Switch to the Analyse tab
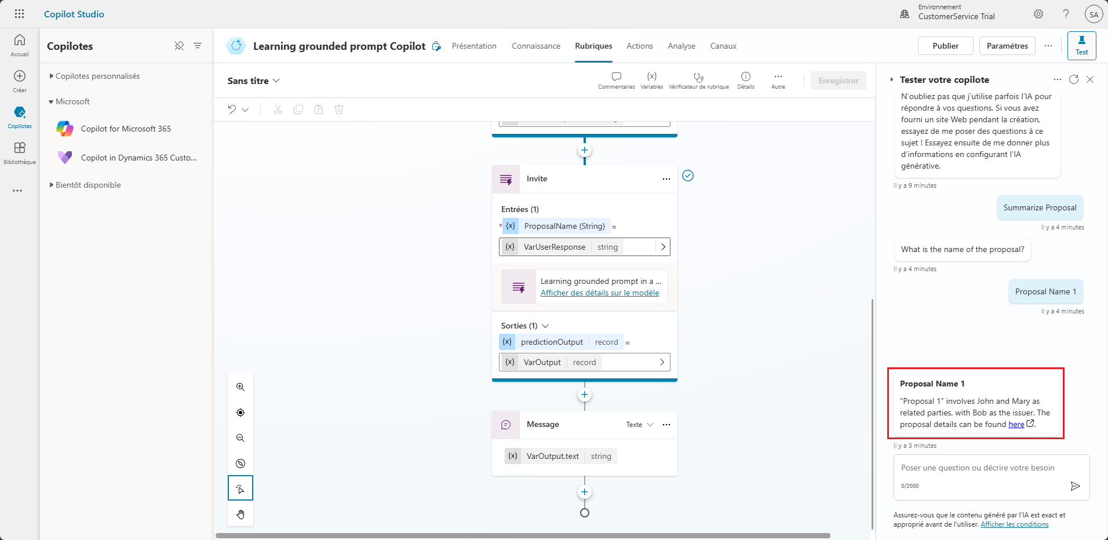Image resolution: width=1108 pixels, height=540 pixels. [x=681, y=46]
